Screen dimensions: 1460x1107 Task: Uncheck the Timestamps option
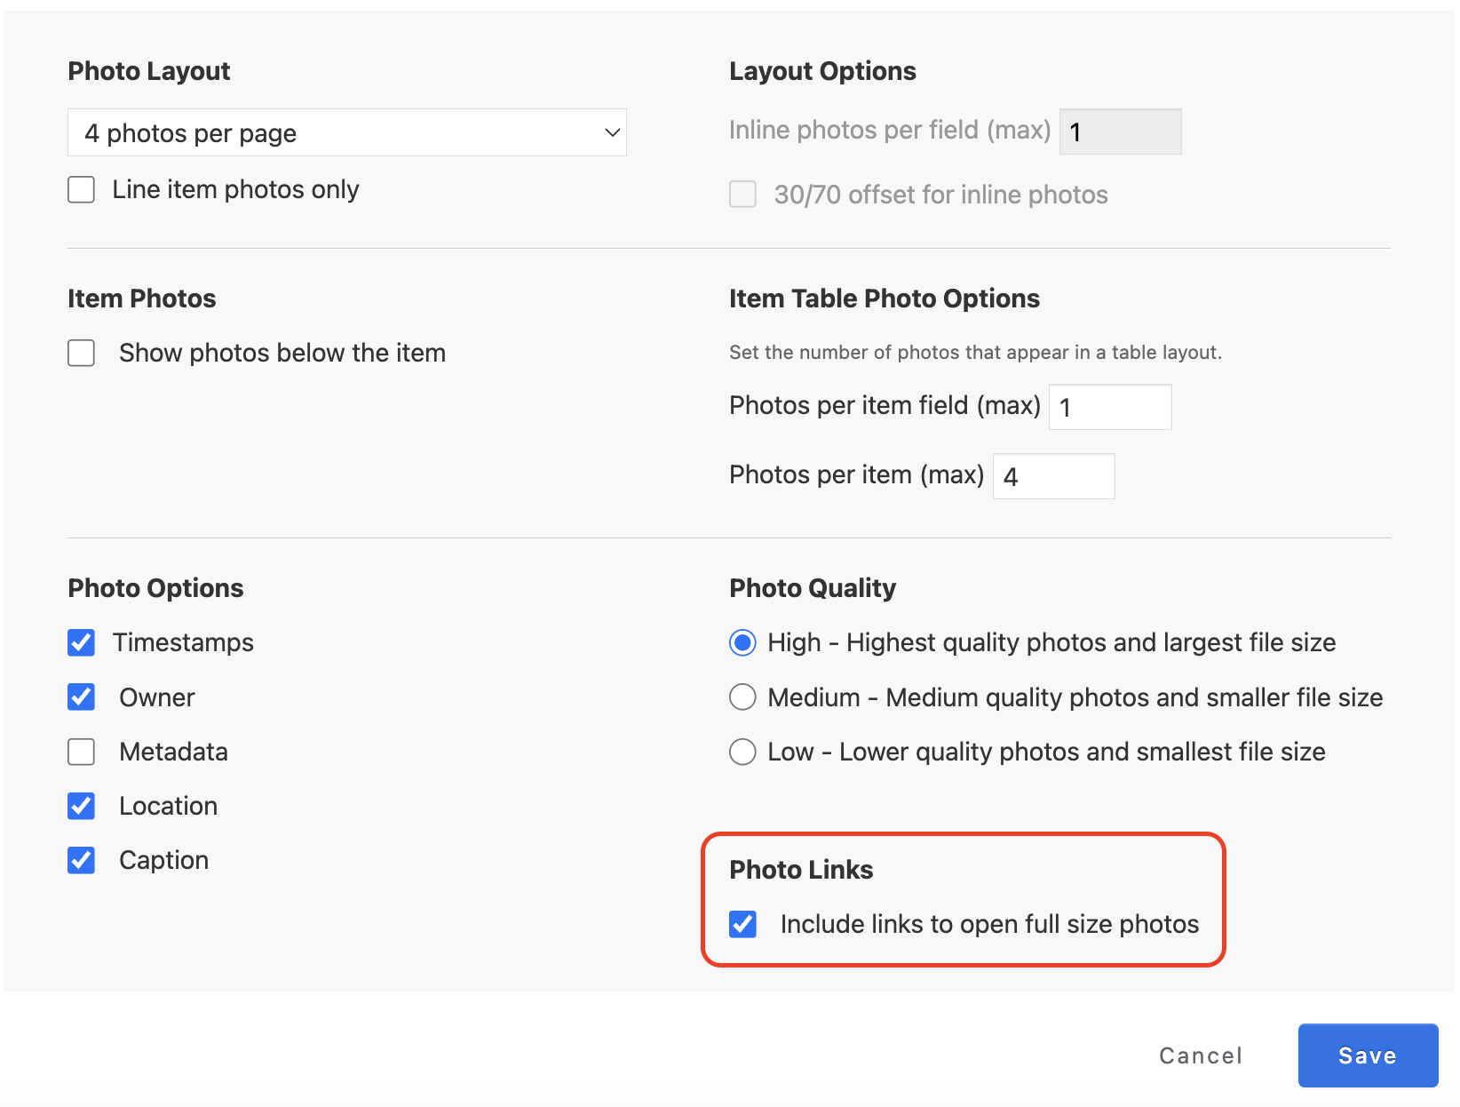coord(82,642)
